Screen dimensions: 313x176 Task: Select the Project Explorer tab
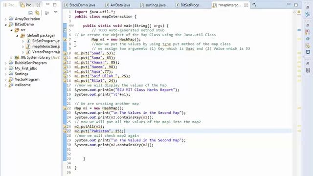point(27,5)
